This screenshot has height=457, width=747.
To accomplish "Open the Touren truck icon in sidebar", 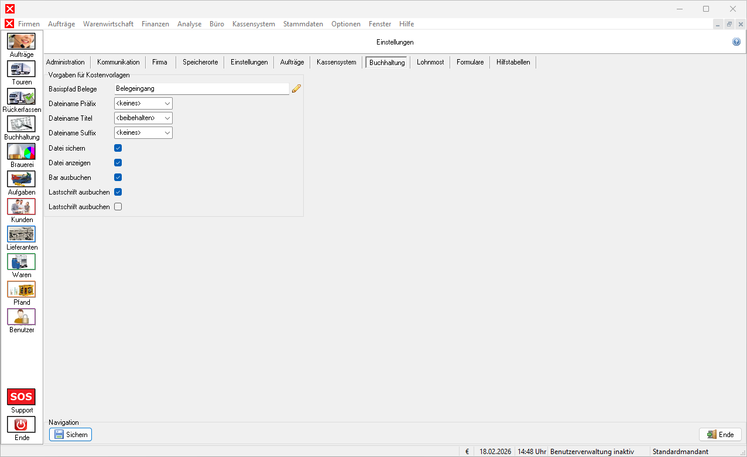I will tap(21, 69).
